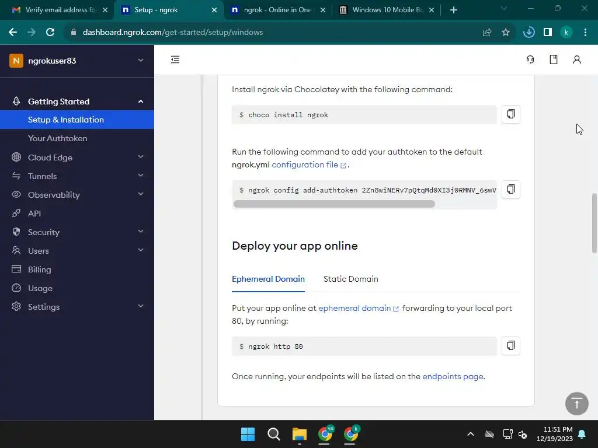598x448 pixels.
Task: Open the Billing sidebar item
Action: [x=39, y=269]
